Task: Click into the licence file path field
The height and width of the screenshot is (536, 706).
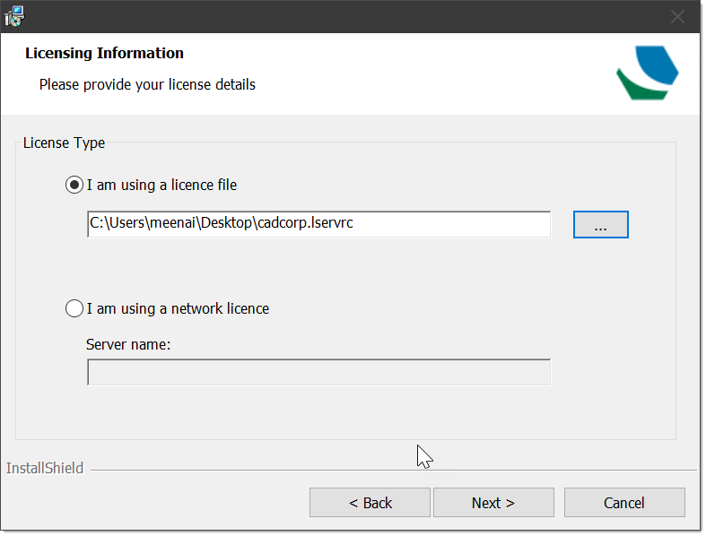Action: pos(318,224)
